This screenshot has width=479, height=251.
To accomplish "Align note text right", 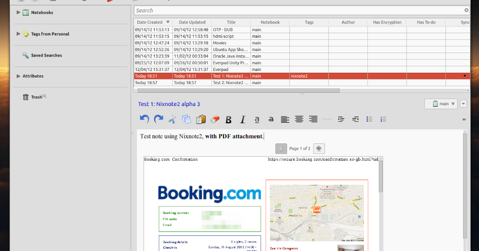I will click(x=313, y=119).
